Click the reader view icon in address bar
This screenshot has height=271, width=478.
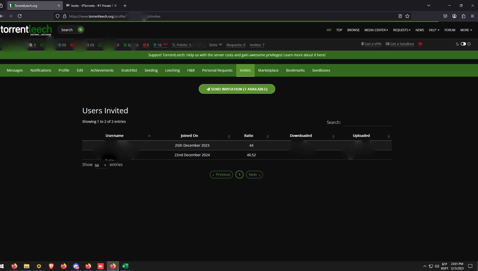tap(400, 16)
